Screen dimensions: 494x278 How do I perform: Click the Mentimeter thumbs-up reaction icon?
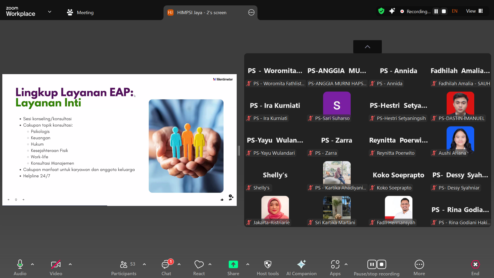point(222,199)
